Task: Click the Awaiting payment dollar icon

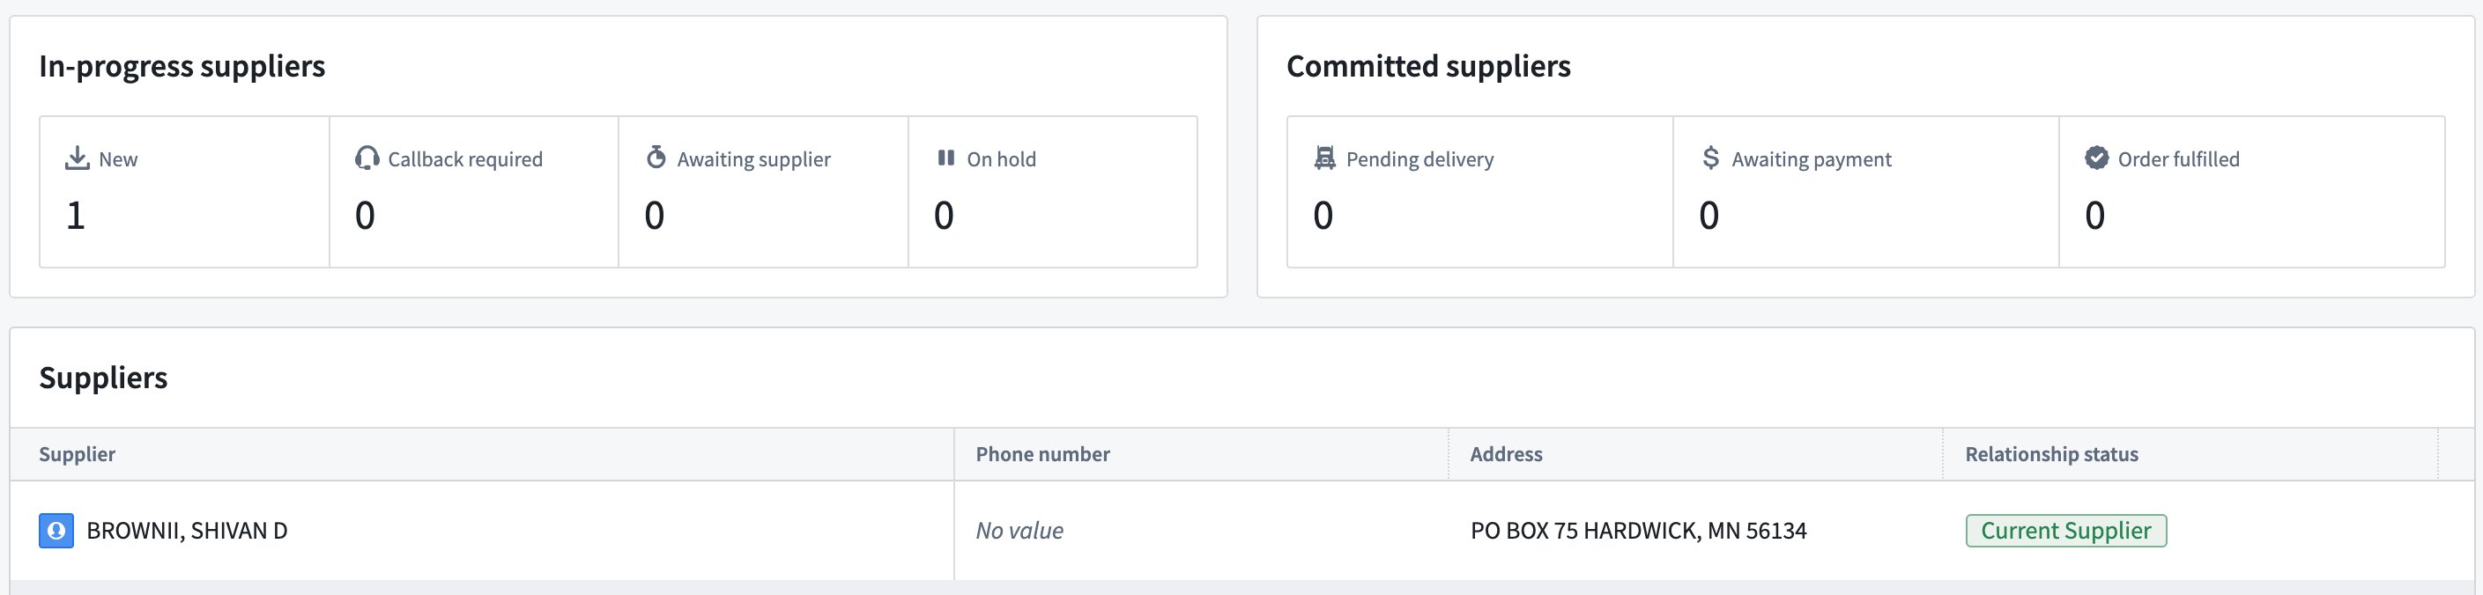Action: (x=1711, y=158)
